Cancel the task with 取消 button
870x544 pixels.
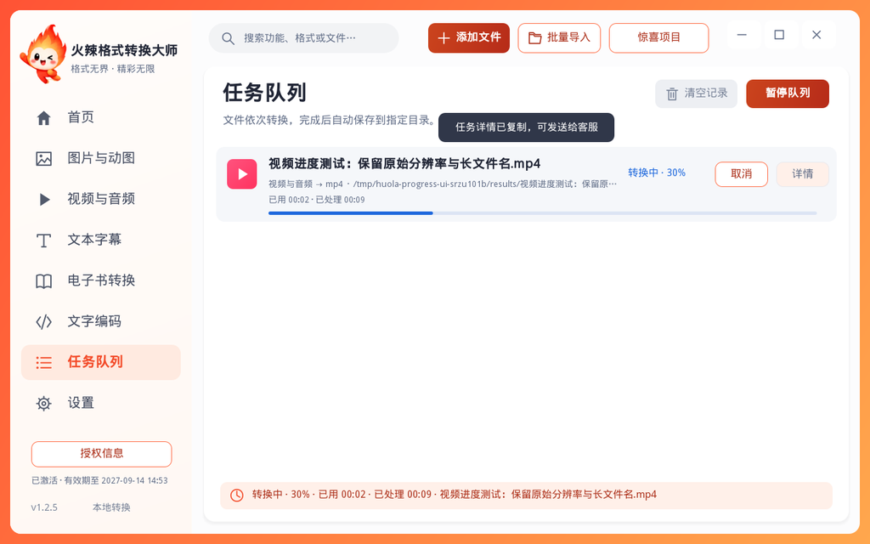pos(741,173)
